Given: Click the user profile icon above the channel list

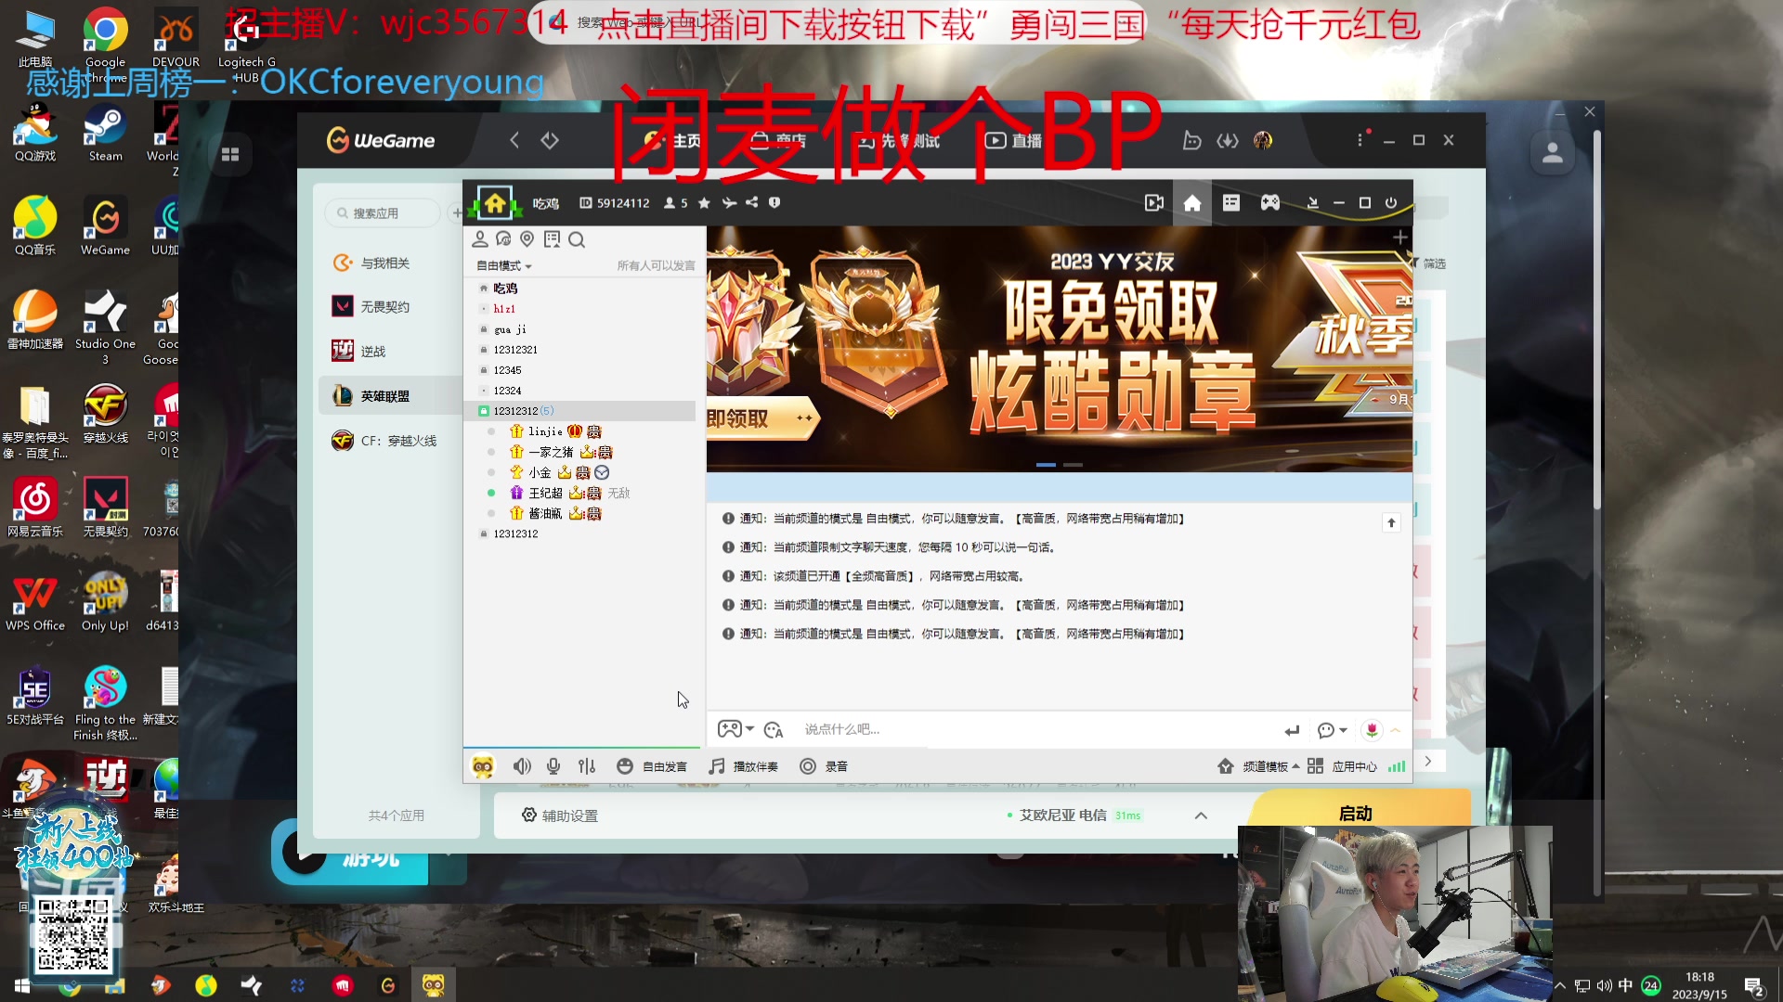Looking at the screenshot, I should [480, 239].
